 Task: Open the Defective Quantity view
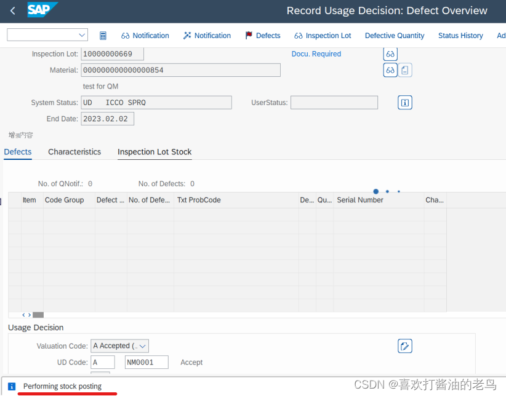(x=394, y=35)
